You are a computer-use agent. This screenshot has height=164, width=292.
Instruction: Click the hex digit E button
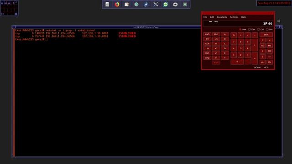point(225,53)
